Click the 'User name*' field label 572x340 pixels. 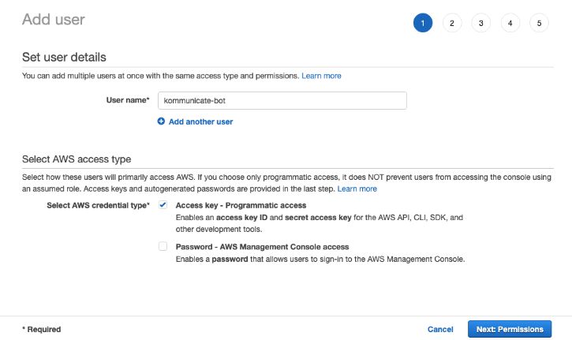[x=127, y=100]
